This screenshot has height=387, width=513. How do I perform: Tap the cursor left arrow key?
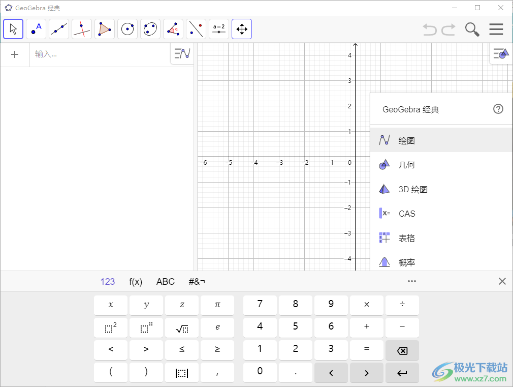click(x=331, y=372)
